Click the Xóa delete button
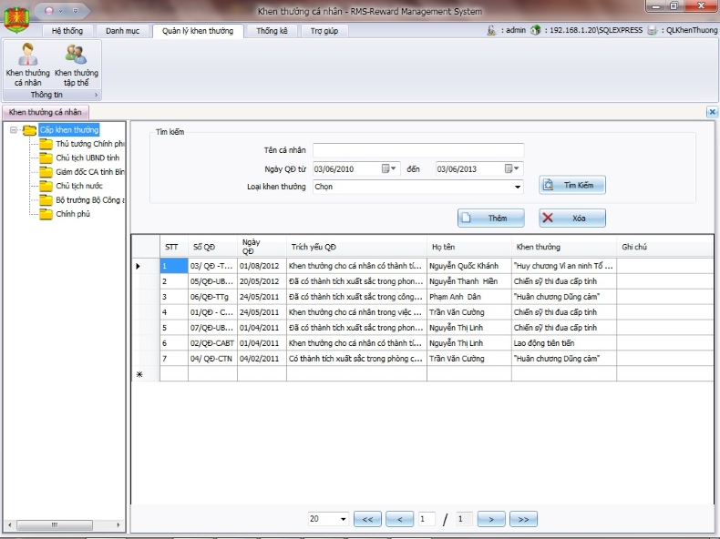This screenshot has width=720, height=539. click(x=571, y=218)
